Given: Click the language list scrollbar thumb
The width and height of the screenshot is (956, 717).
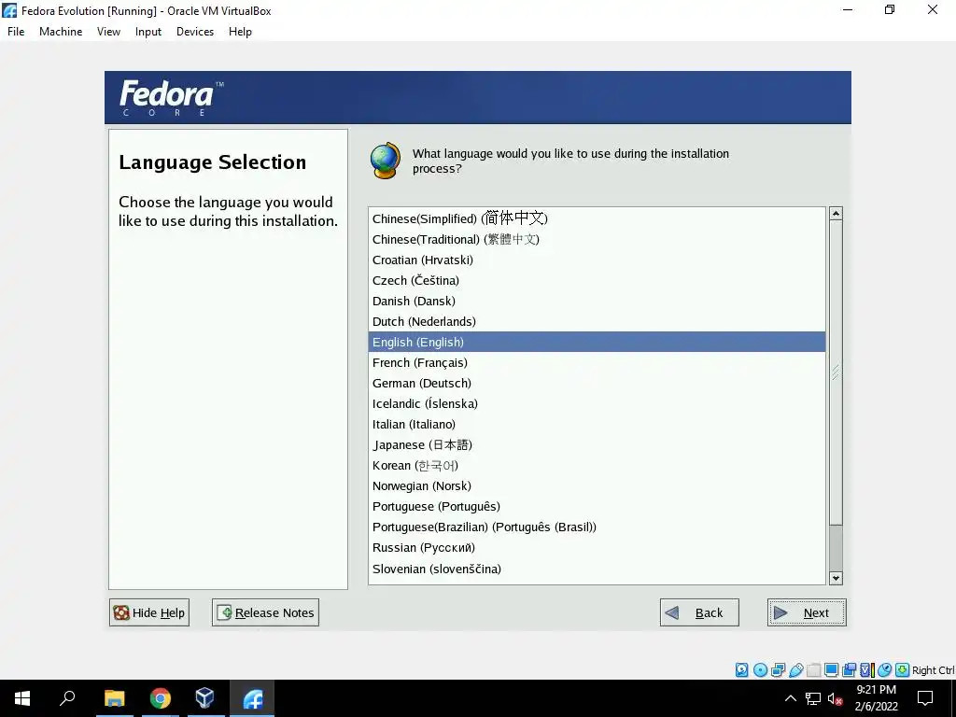Looking at the screenshot, I should click(x=836, y=373).
